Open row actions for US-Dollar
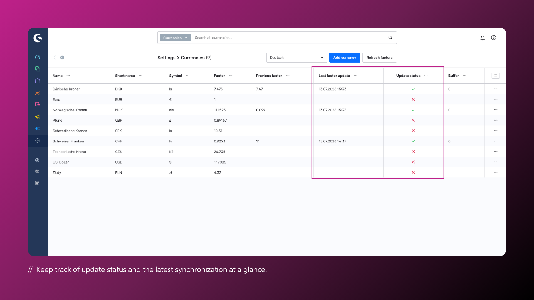 point(496,162)
